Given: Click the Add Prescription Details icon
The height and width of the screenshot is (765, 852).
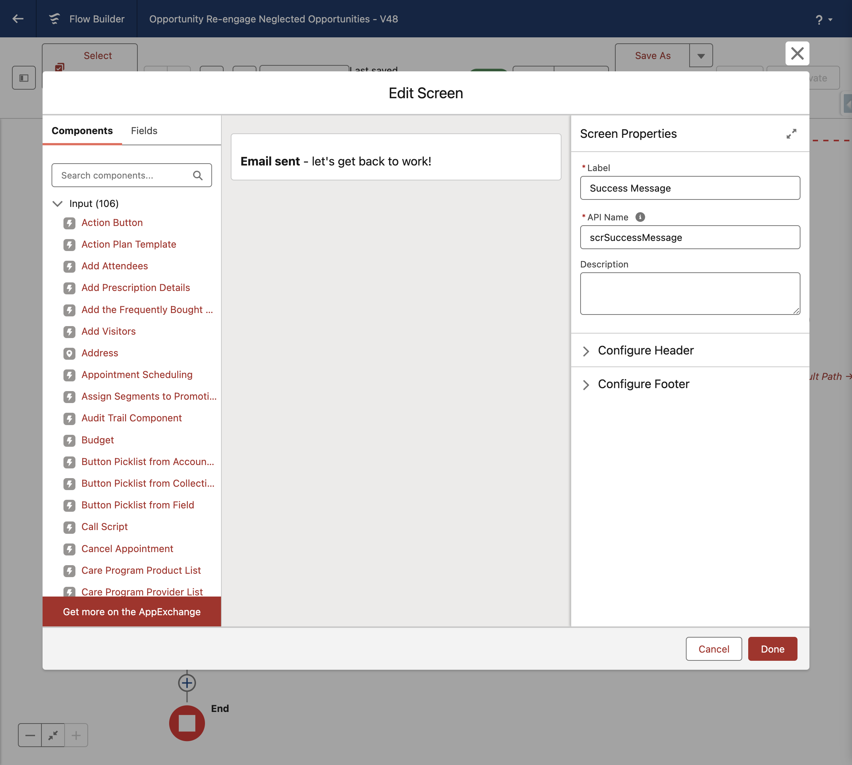Looking at the screenshot, I should point(69,288).
